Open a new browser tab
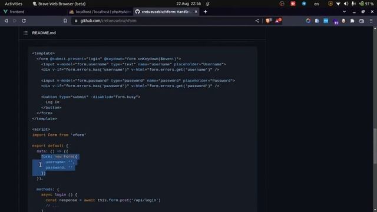The width and height of the screenshot is (377, 212). [x=206, y=12]
